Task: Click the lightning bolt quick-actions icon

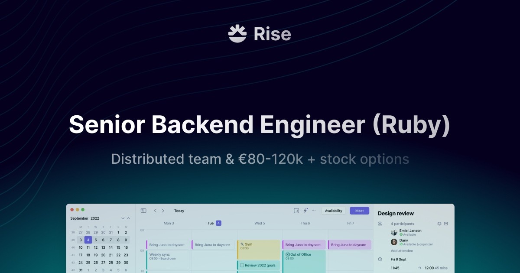Action: coord(305,211)
